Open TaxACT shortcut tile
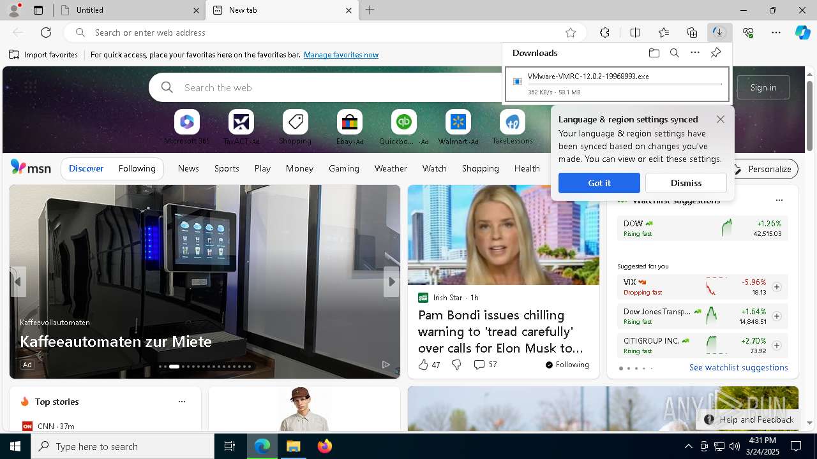Image resolution: width=817 pixels, height=459 pixels. click(241, 127)
